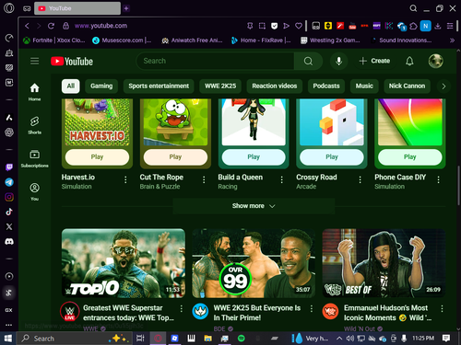The image size is (461, 345).
Task: Select the Sports entertainment chip
Action: (x=159, y=86)
